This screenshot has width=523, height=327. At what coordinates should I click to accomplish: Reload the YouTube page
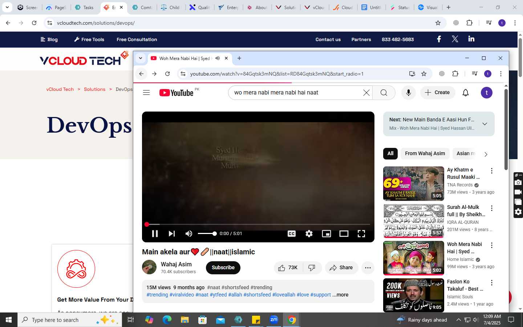coord(167,74)
